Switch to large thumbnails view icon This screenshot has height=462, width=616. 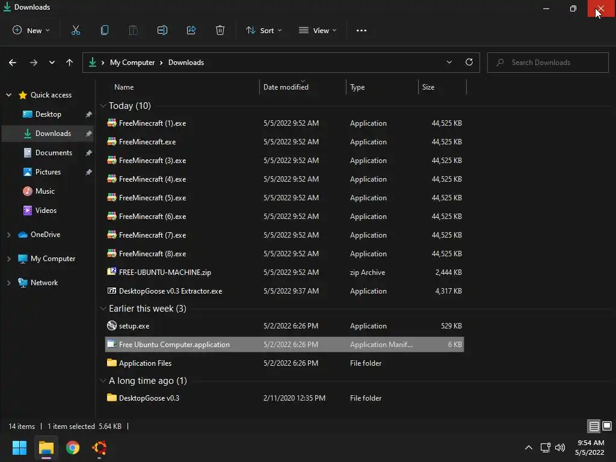coord(607,426)
